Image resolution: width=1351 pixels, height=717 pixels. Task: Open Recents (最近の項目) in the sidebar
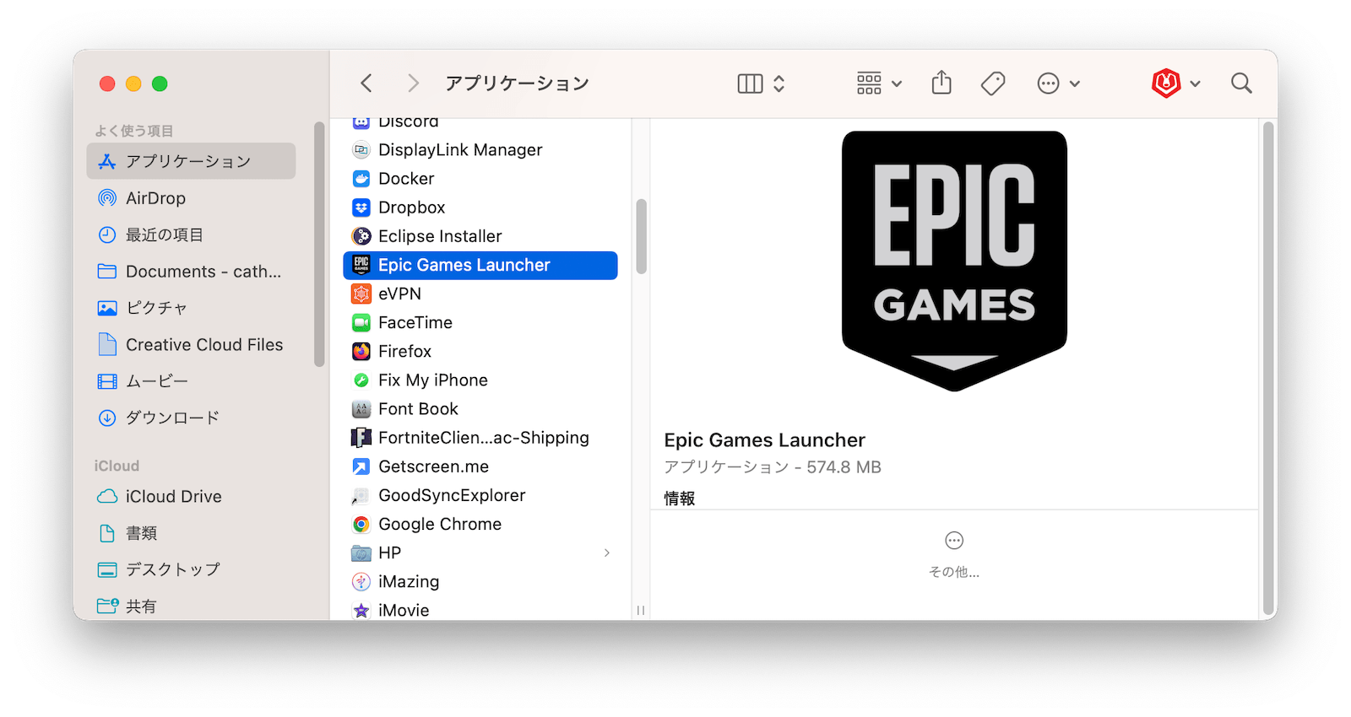pyautogui.click(x=191, y=235)
